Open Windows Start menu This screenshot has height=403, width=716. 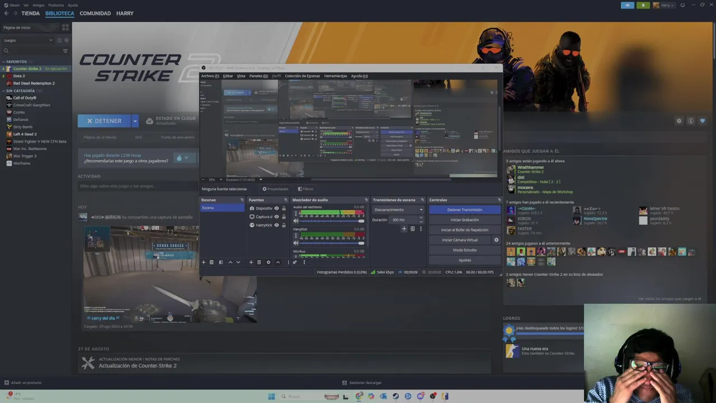coord(271,396)
